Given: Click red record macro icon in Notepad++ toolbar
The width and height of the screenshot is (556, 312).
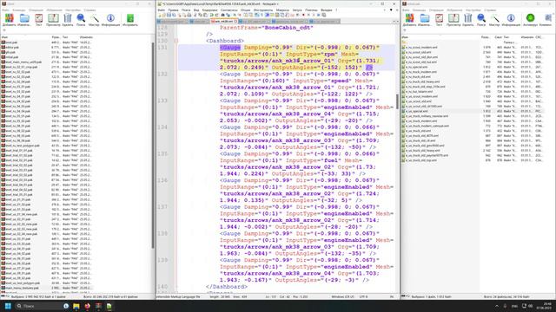Looking at the screenshot, I should click(x=303, y=16).
